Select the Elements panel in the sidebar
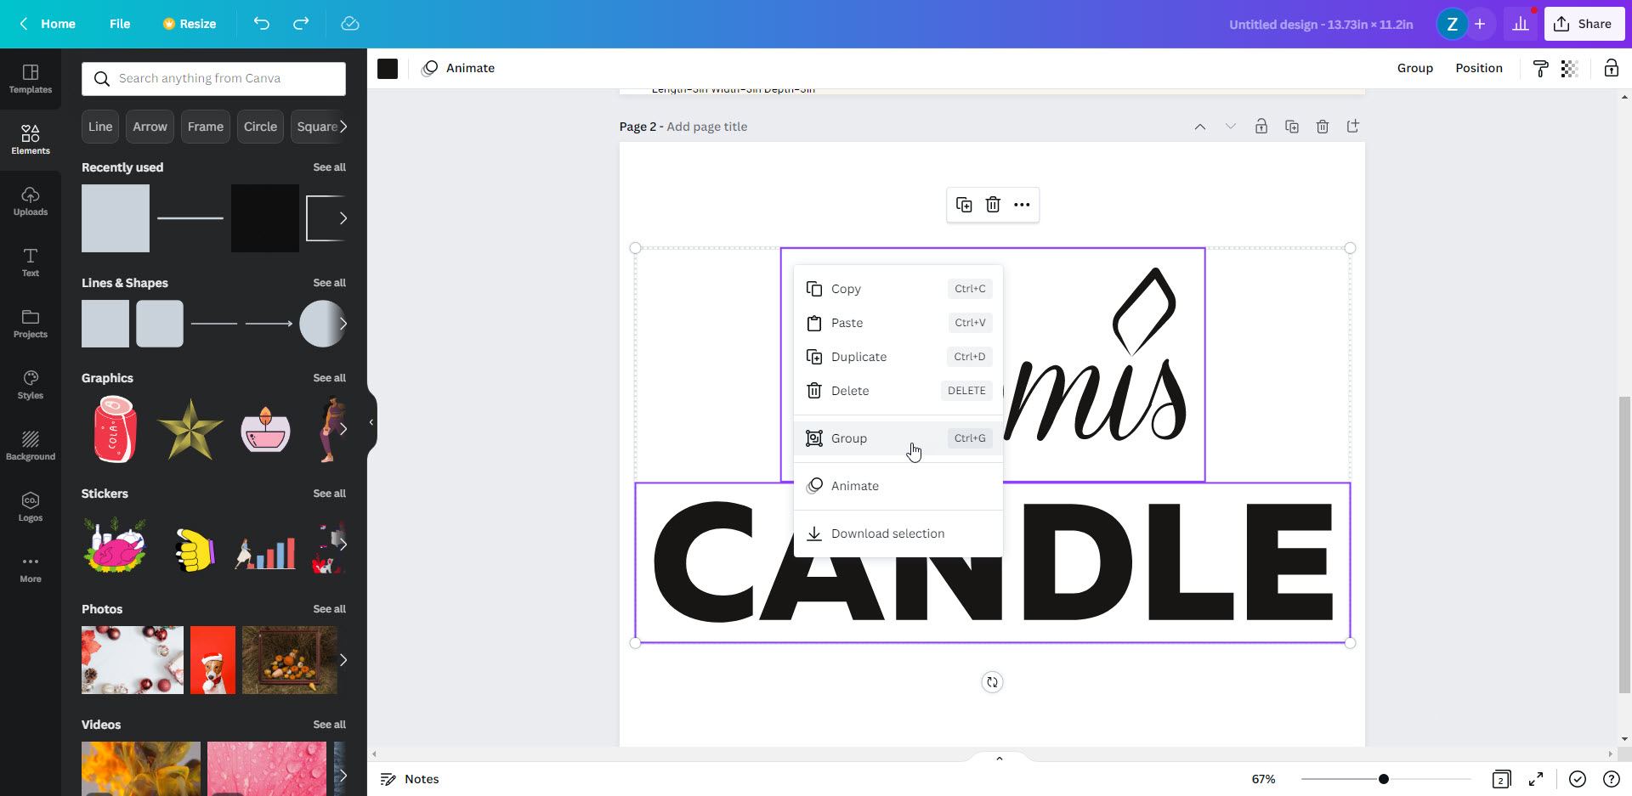1632x796 pixels. (x=31, y=138)
